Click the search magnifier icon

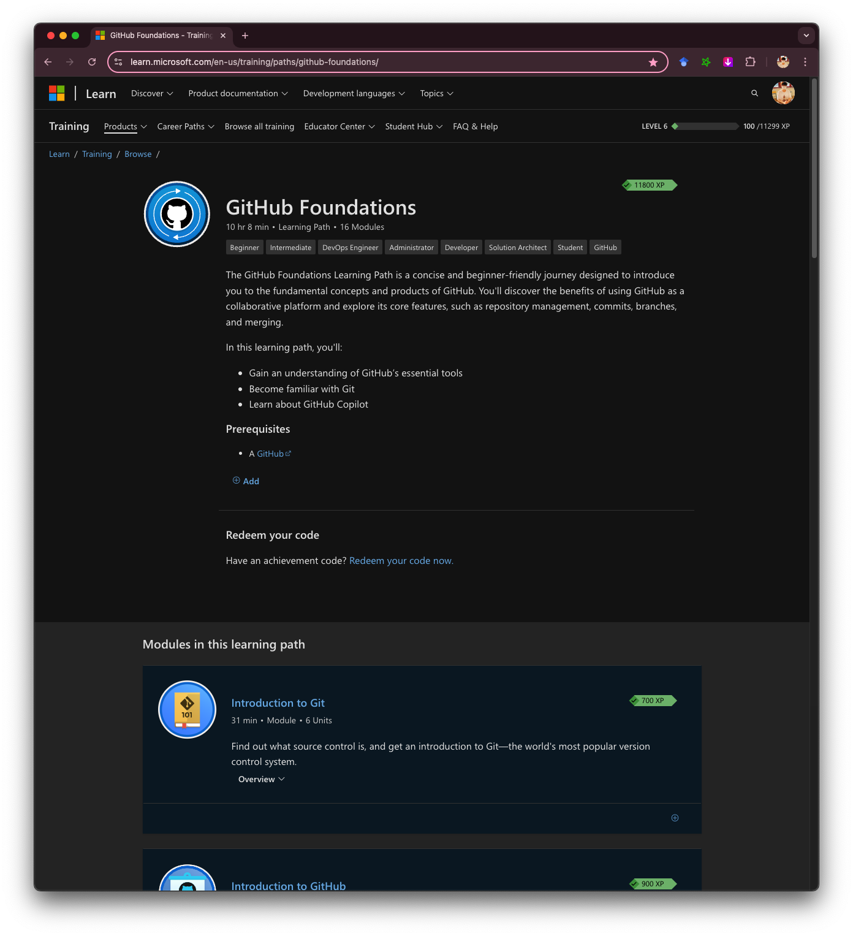[754, 93]
